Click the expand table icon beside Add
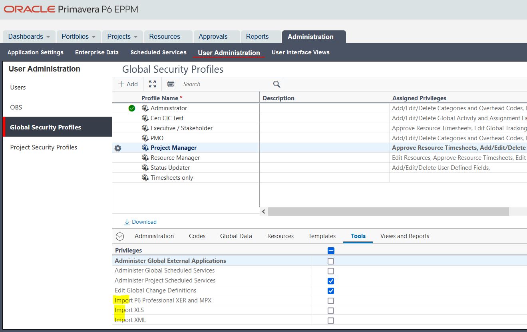This screenshot has width=527, height=332. 152,84
